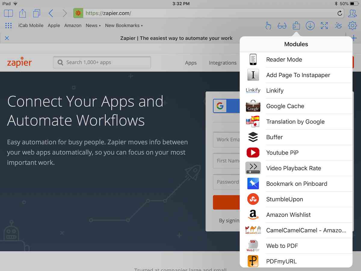
Task: Open the Apple bookmark
Action: tap(54, 26)
